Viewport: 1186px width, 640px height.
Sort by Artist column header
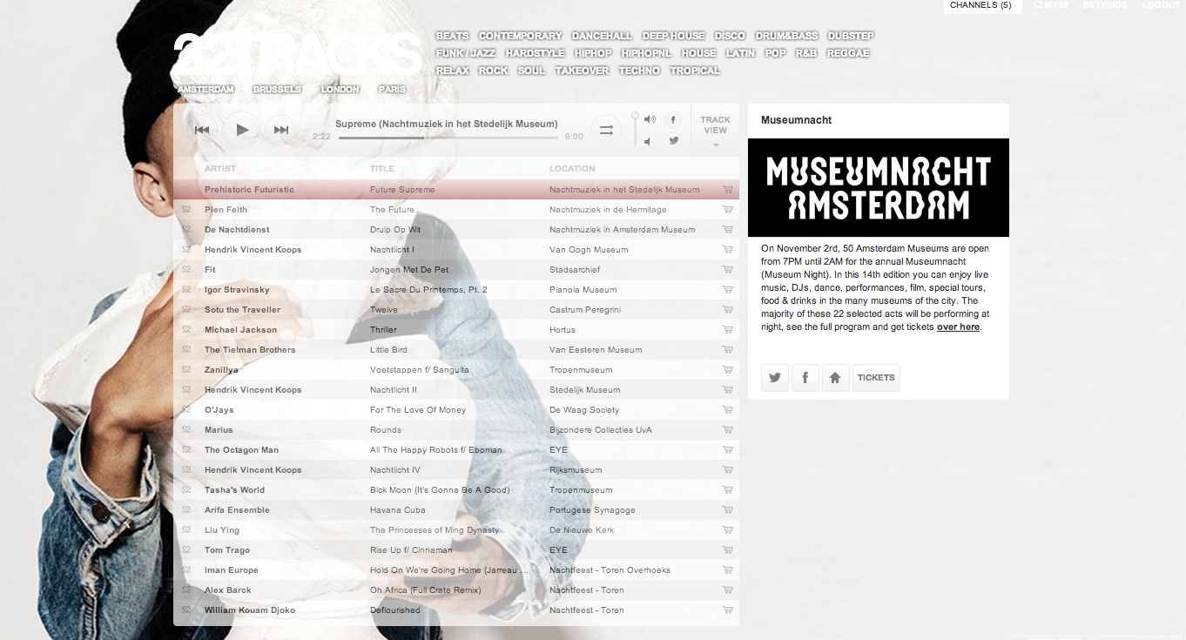coord(220,169)
